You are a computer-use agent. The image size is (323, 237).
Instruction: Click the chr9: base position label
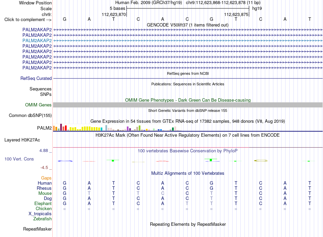pyautogui.click(x=47, y=14)
